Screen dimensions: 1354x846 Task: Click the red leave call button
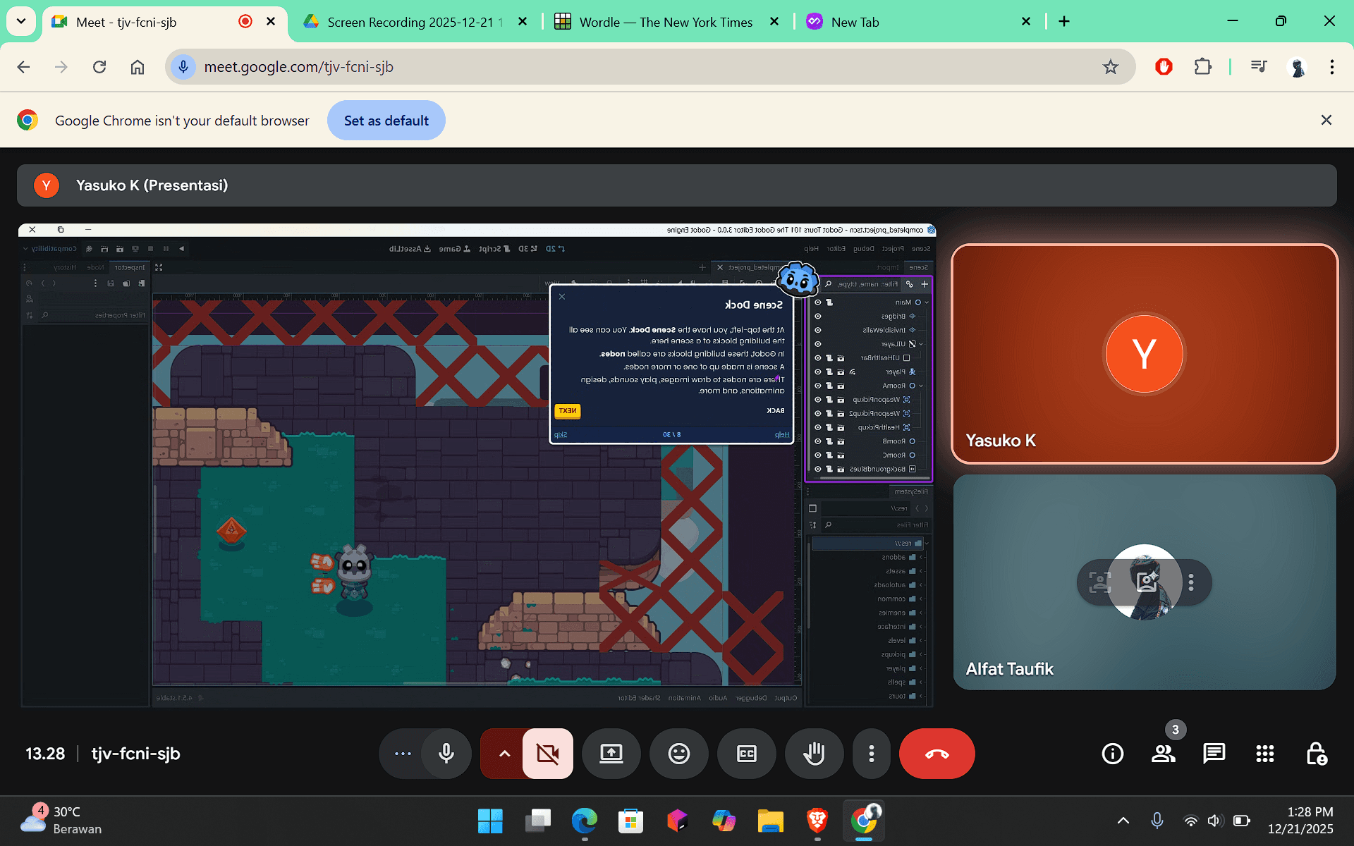coord(937,754)
